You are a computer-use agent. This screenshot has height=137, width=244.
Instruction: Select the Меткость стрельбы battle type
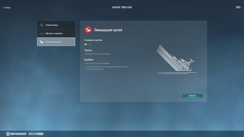point(56,33)
